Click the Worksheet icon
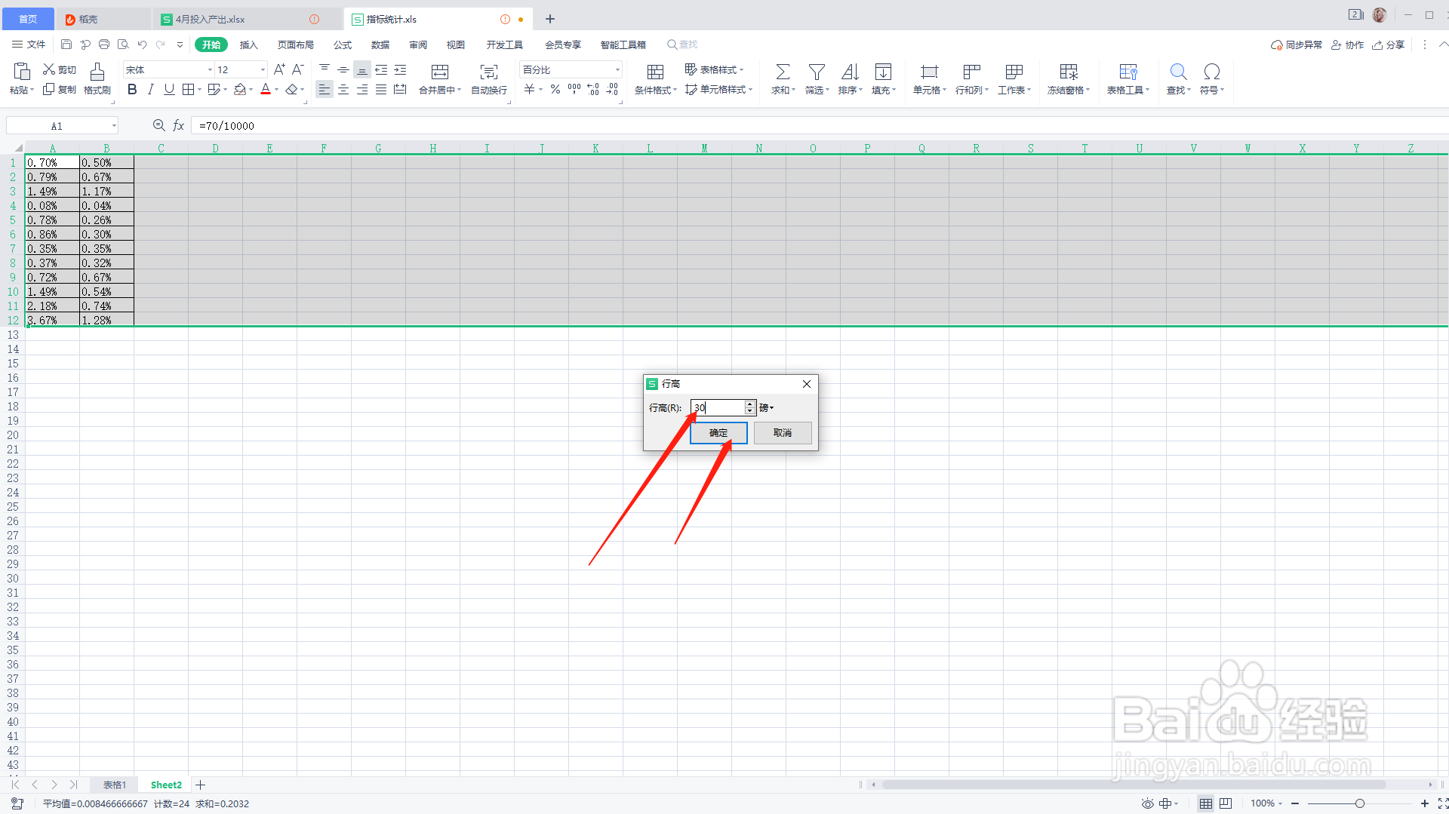The height and width of the screenshot is (814, 1449). click(1014, 72)
